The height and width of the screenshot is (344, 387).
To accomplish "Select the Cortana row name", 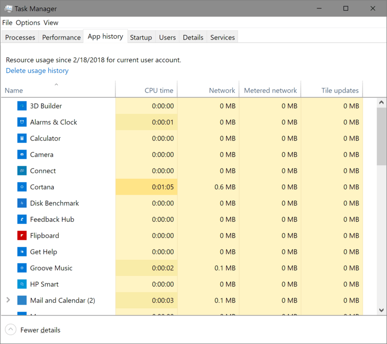I will click(42, 187).
